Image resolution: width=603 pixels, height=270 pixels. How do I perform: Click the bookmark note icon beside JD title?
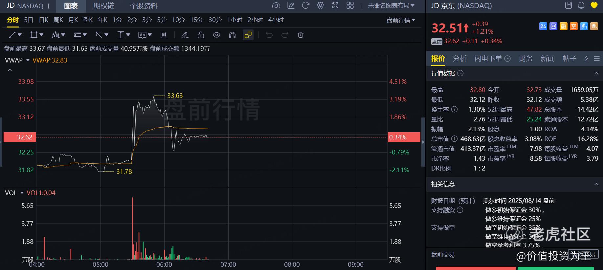(x=568, y=5)
